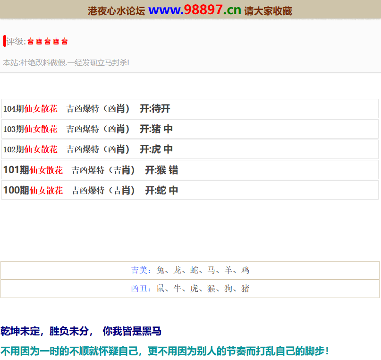This screenshot has height=360, width=381.
Task: Click the 请大家收藏 text in header
Action: pos(268,11)
